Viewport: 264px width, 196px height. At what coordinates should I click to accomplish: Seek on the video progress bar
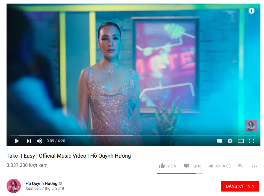coord(133,135)
